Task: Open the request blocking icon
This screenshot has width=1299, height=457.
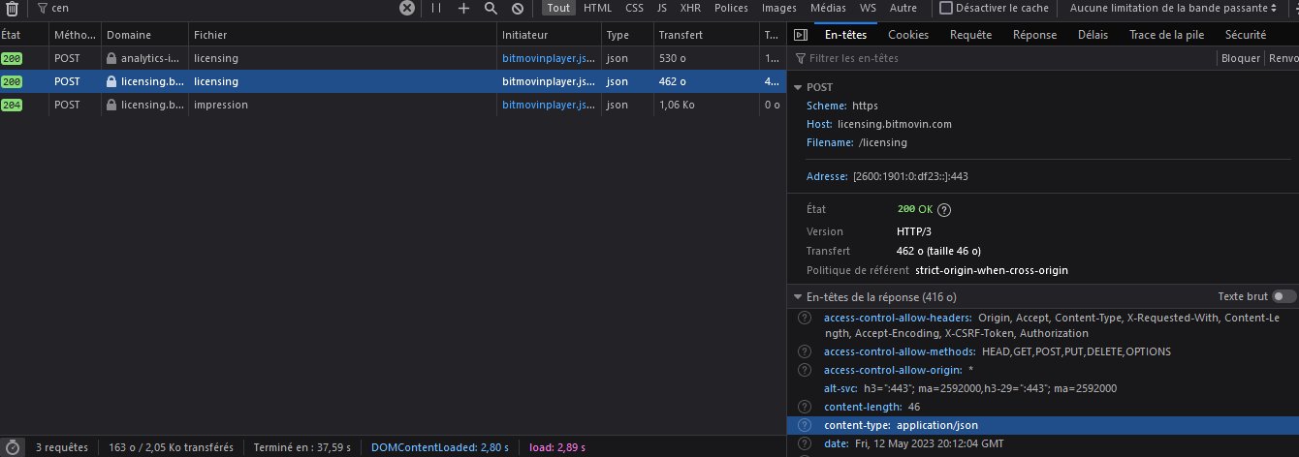Action: tap(518, 8)
